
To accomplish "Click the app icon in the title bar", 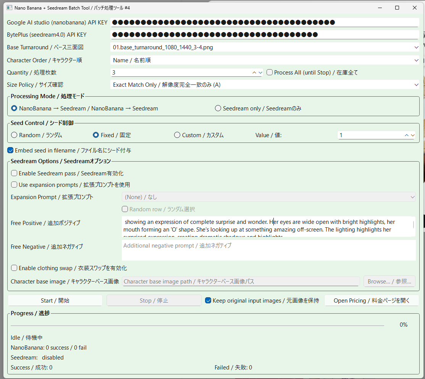I will click(9, 8).
